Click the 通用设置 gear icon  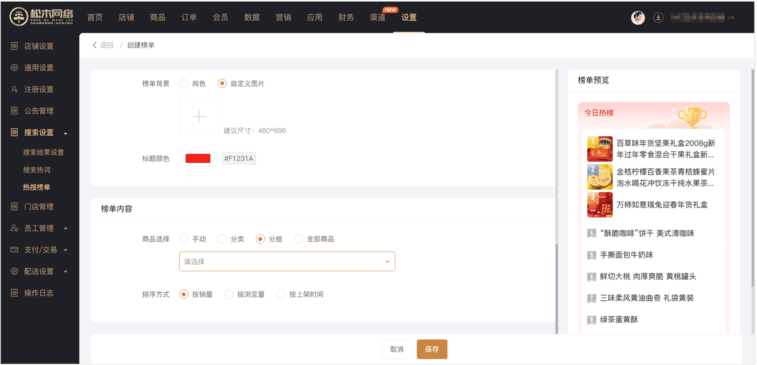pos(14,68)
